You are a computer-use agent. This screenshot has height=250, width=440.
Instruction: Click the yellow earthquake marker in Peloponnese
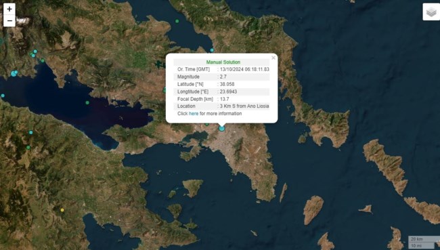[x=62, y=210]
